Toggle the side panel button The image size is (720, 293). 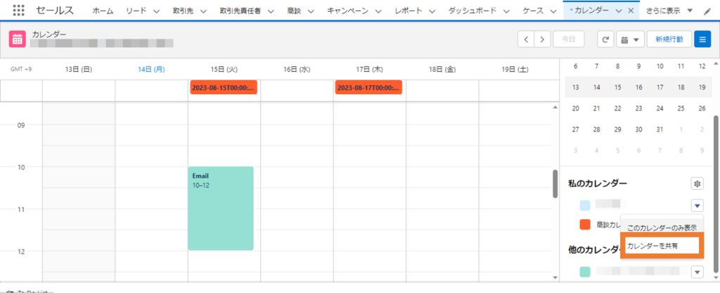click(702, 39)
